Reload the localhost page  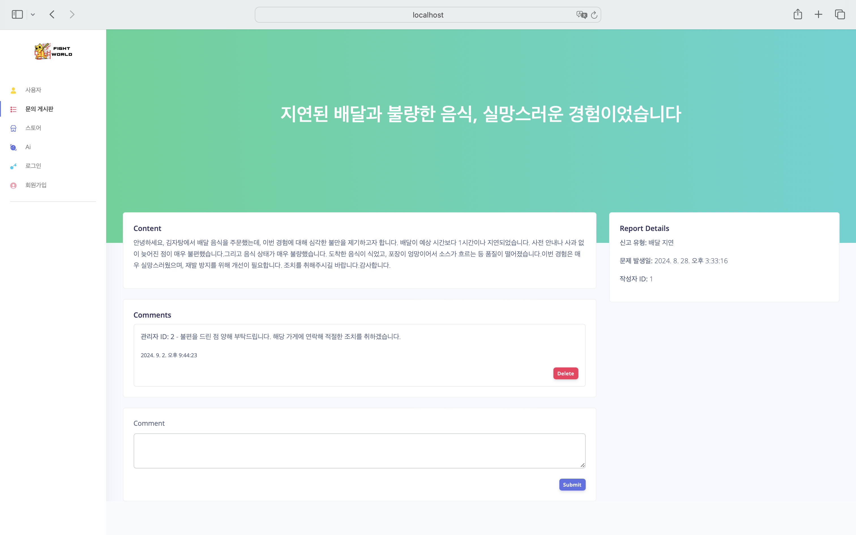tap(594, 15)
